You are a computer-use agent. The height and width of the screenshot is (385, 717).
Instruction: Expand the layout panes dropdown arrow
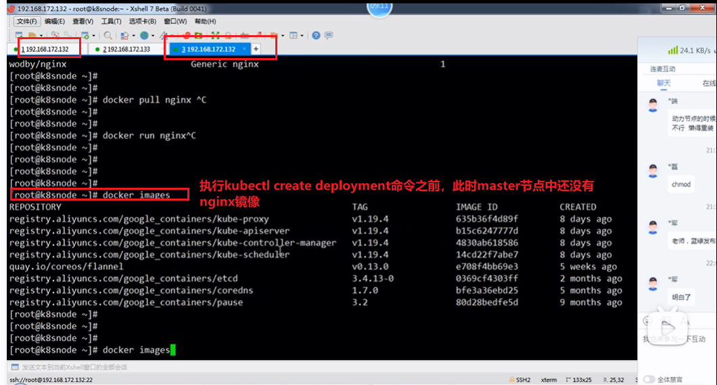pyautogui.click(x=302, y=36)
